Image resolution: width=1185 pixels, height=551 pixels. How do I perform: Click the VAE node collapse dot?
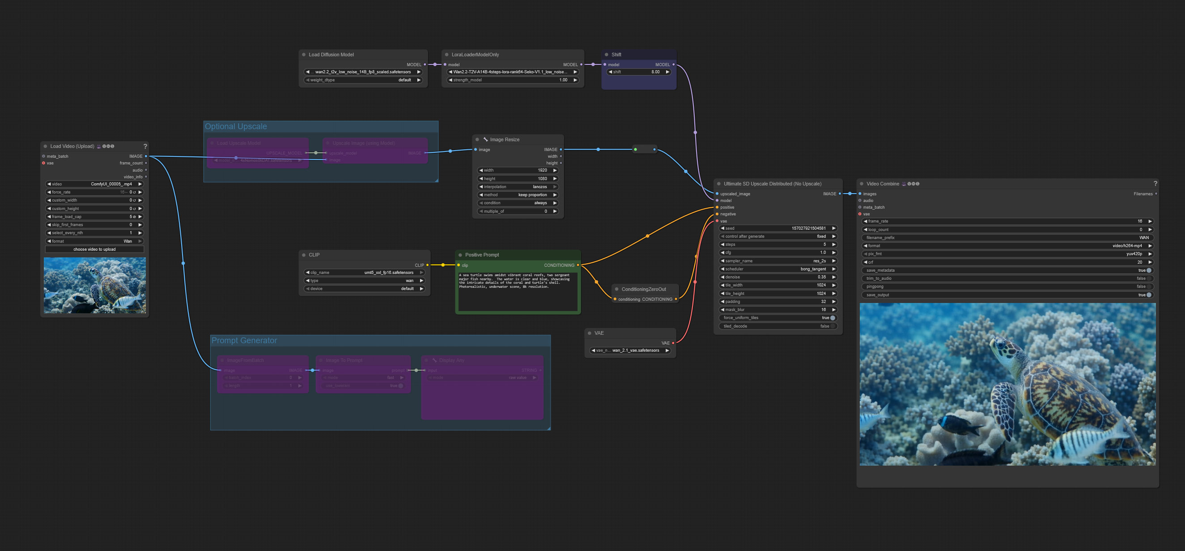click(x=589, y=333)
